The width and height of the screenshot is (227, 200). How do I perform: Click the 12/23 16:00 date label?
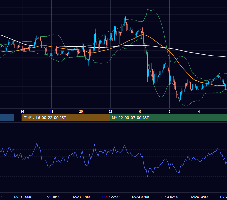(x=22, y=197)
